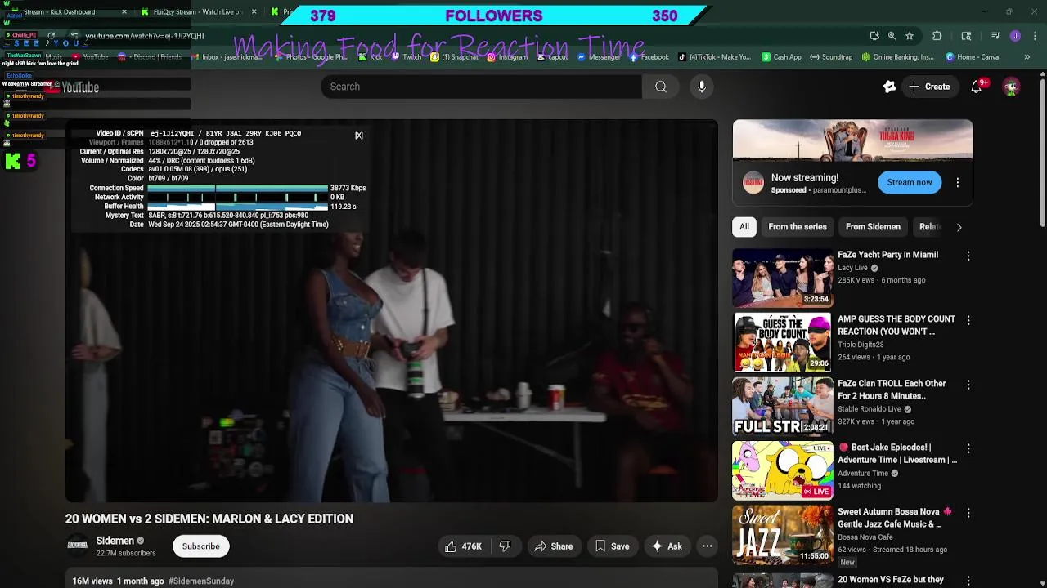
Task: Open Sidemen channel avatar
Action: pyautogui.click(x=77, y=546)
